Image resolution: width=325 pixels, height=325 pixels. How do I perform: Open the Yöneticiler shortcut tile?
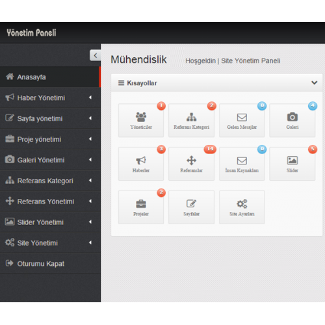pyautogui.click(x=141, y=120)
